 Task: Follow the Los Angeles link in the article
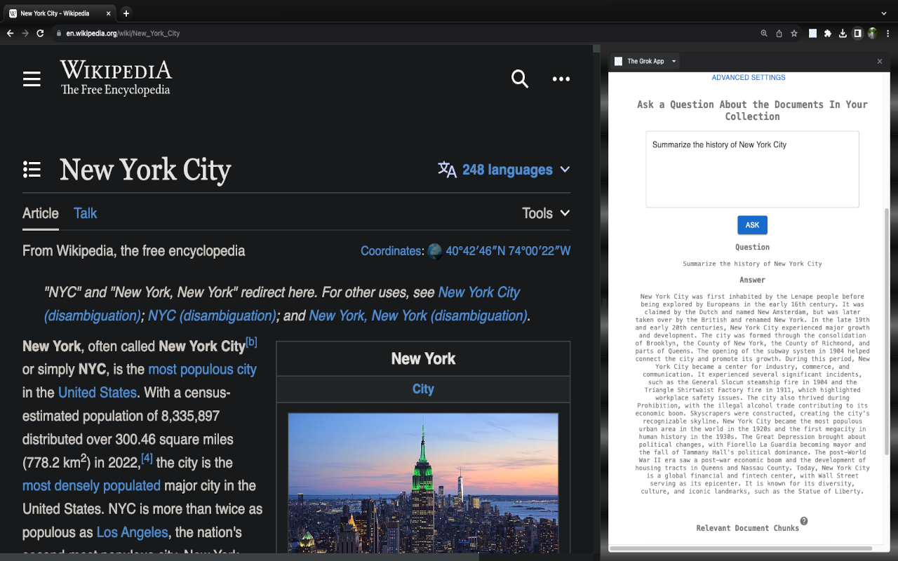132,532
